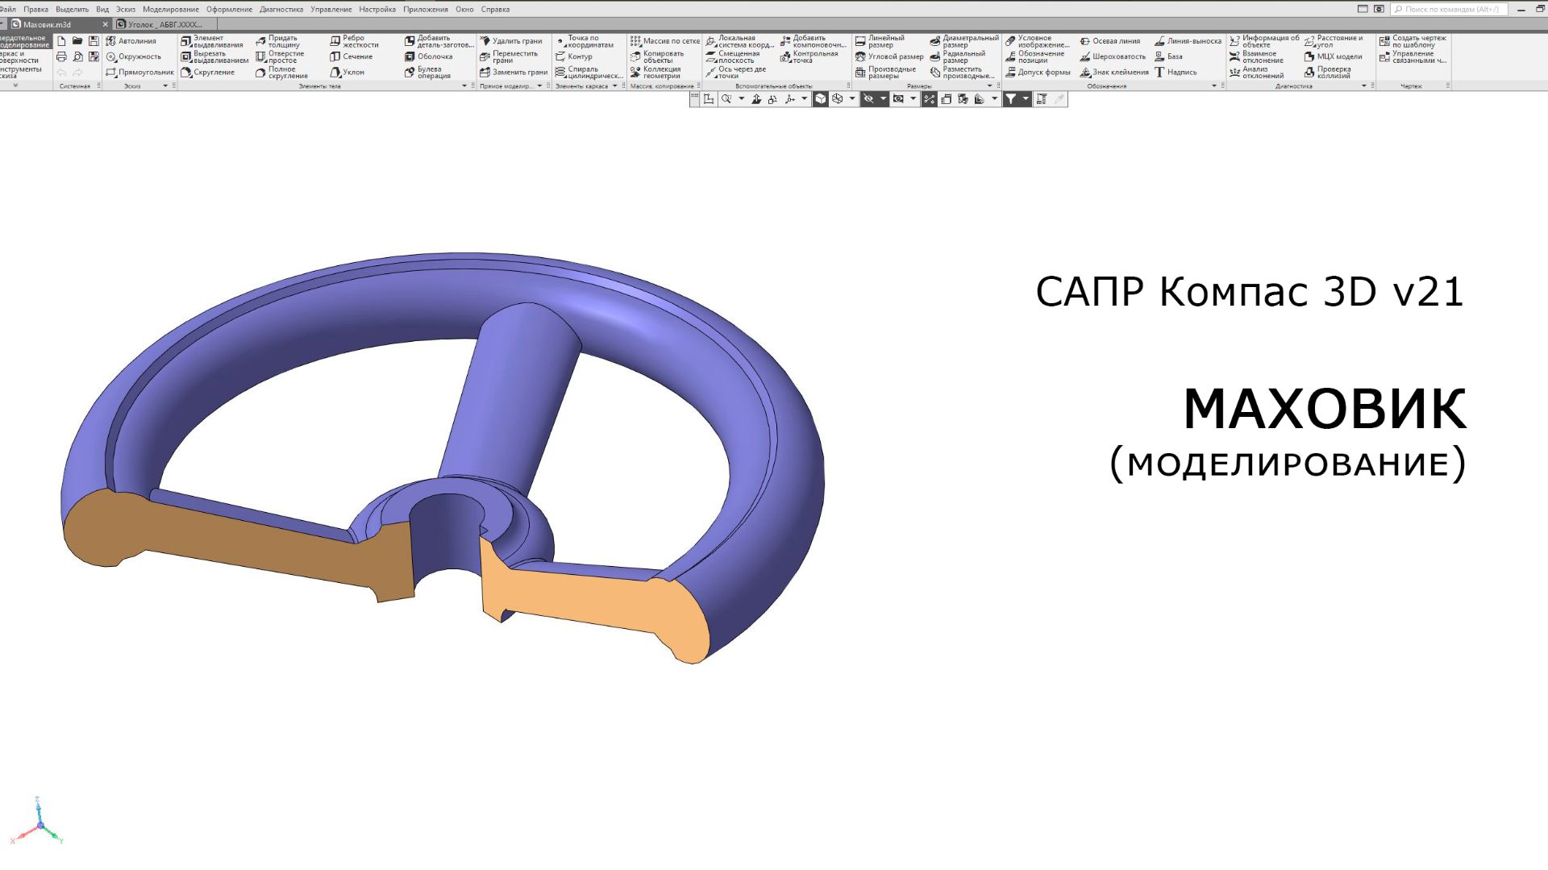Image resolution: width=1548 pixels, height=870 pixels.
Task: Click the coordinate axes triad
Action: [37, 822]
